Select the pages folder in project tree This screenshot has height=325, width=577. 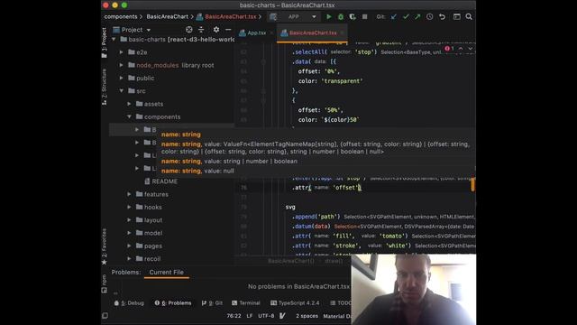click(153, 246)
